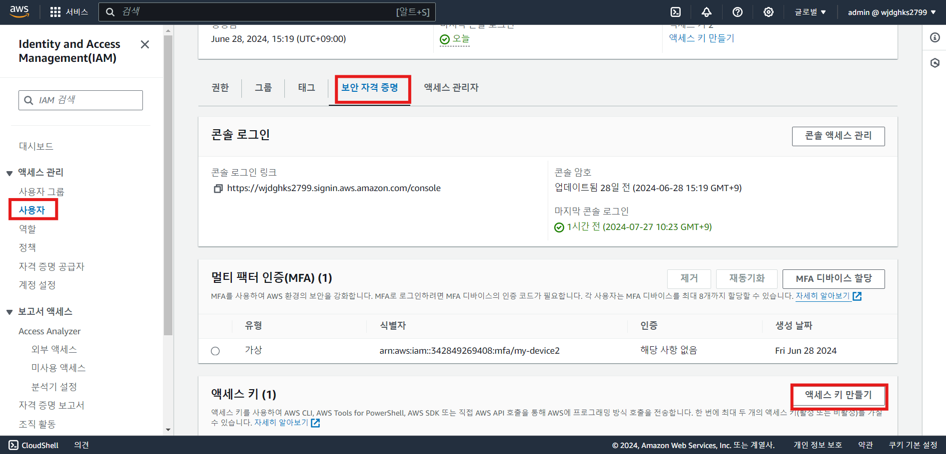
Task: Open the MFA 자세히 알아보기 link
Action: [x=823, y=296]
